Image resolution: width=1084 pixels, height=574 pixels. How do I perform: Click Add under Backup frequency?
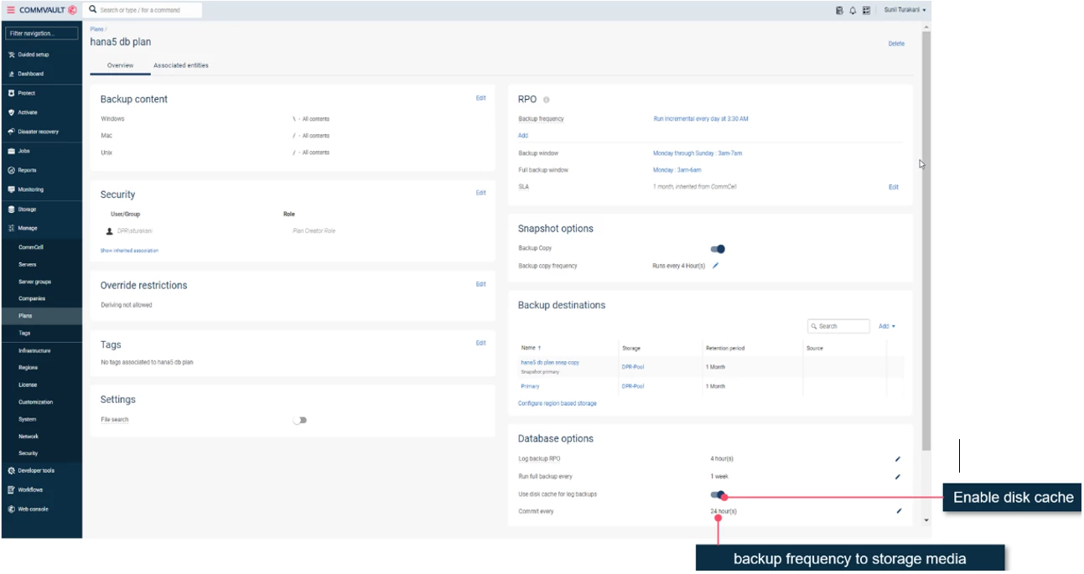tap(523, 136)
